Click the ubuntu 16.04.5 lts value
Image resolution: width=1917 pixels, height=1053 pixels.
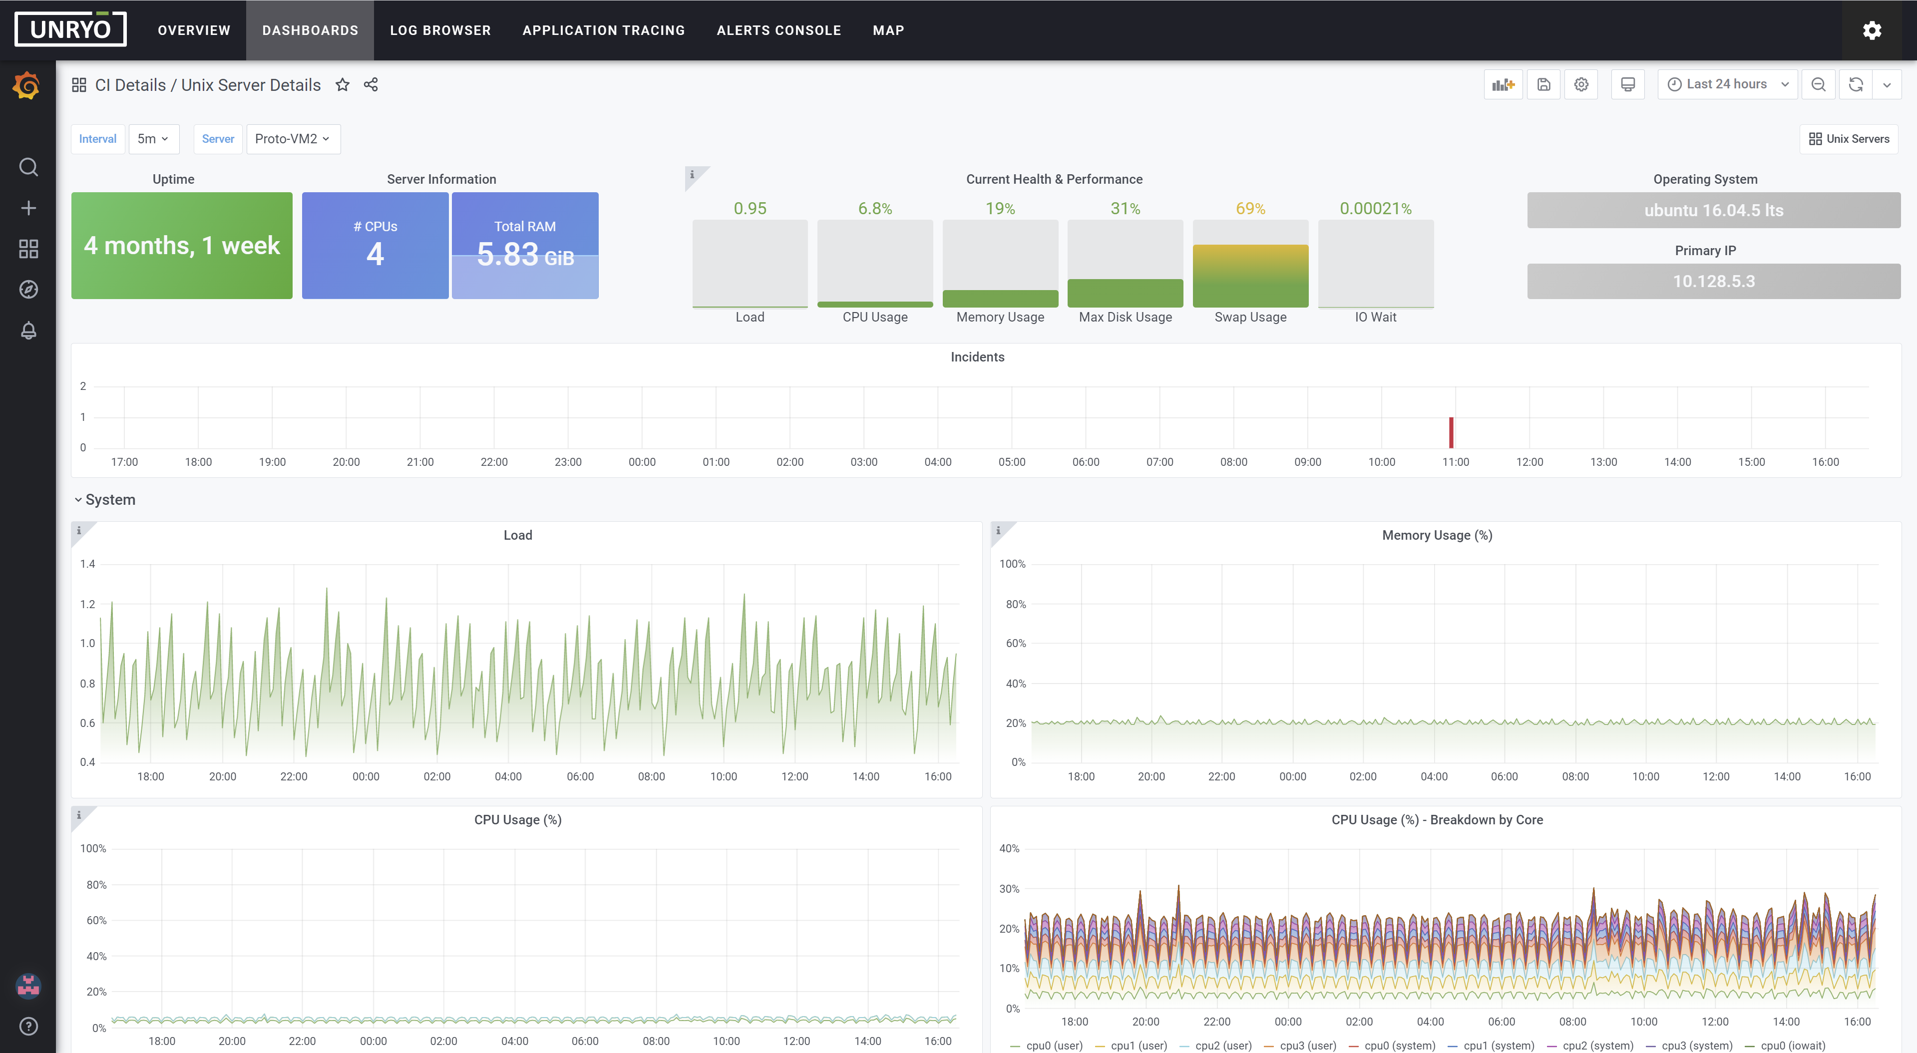[x=1714, y=210]
